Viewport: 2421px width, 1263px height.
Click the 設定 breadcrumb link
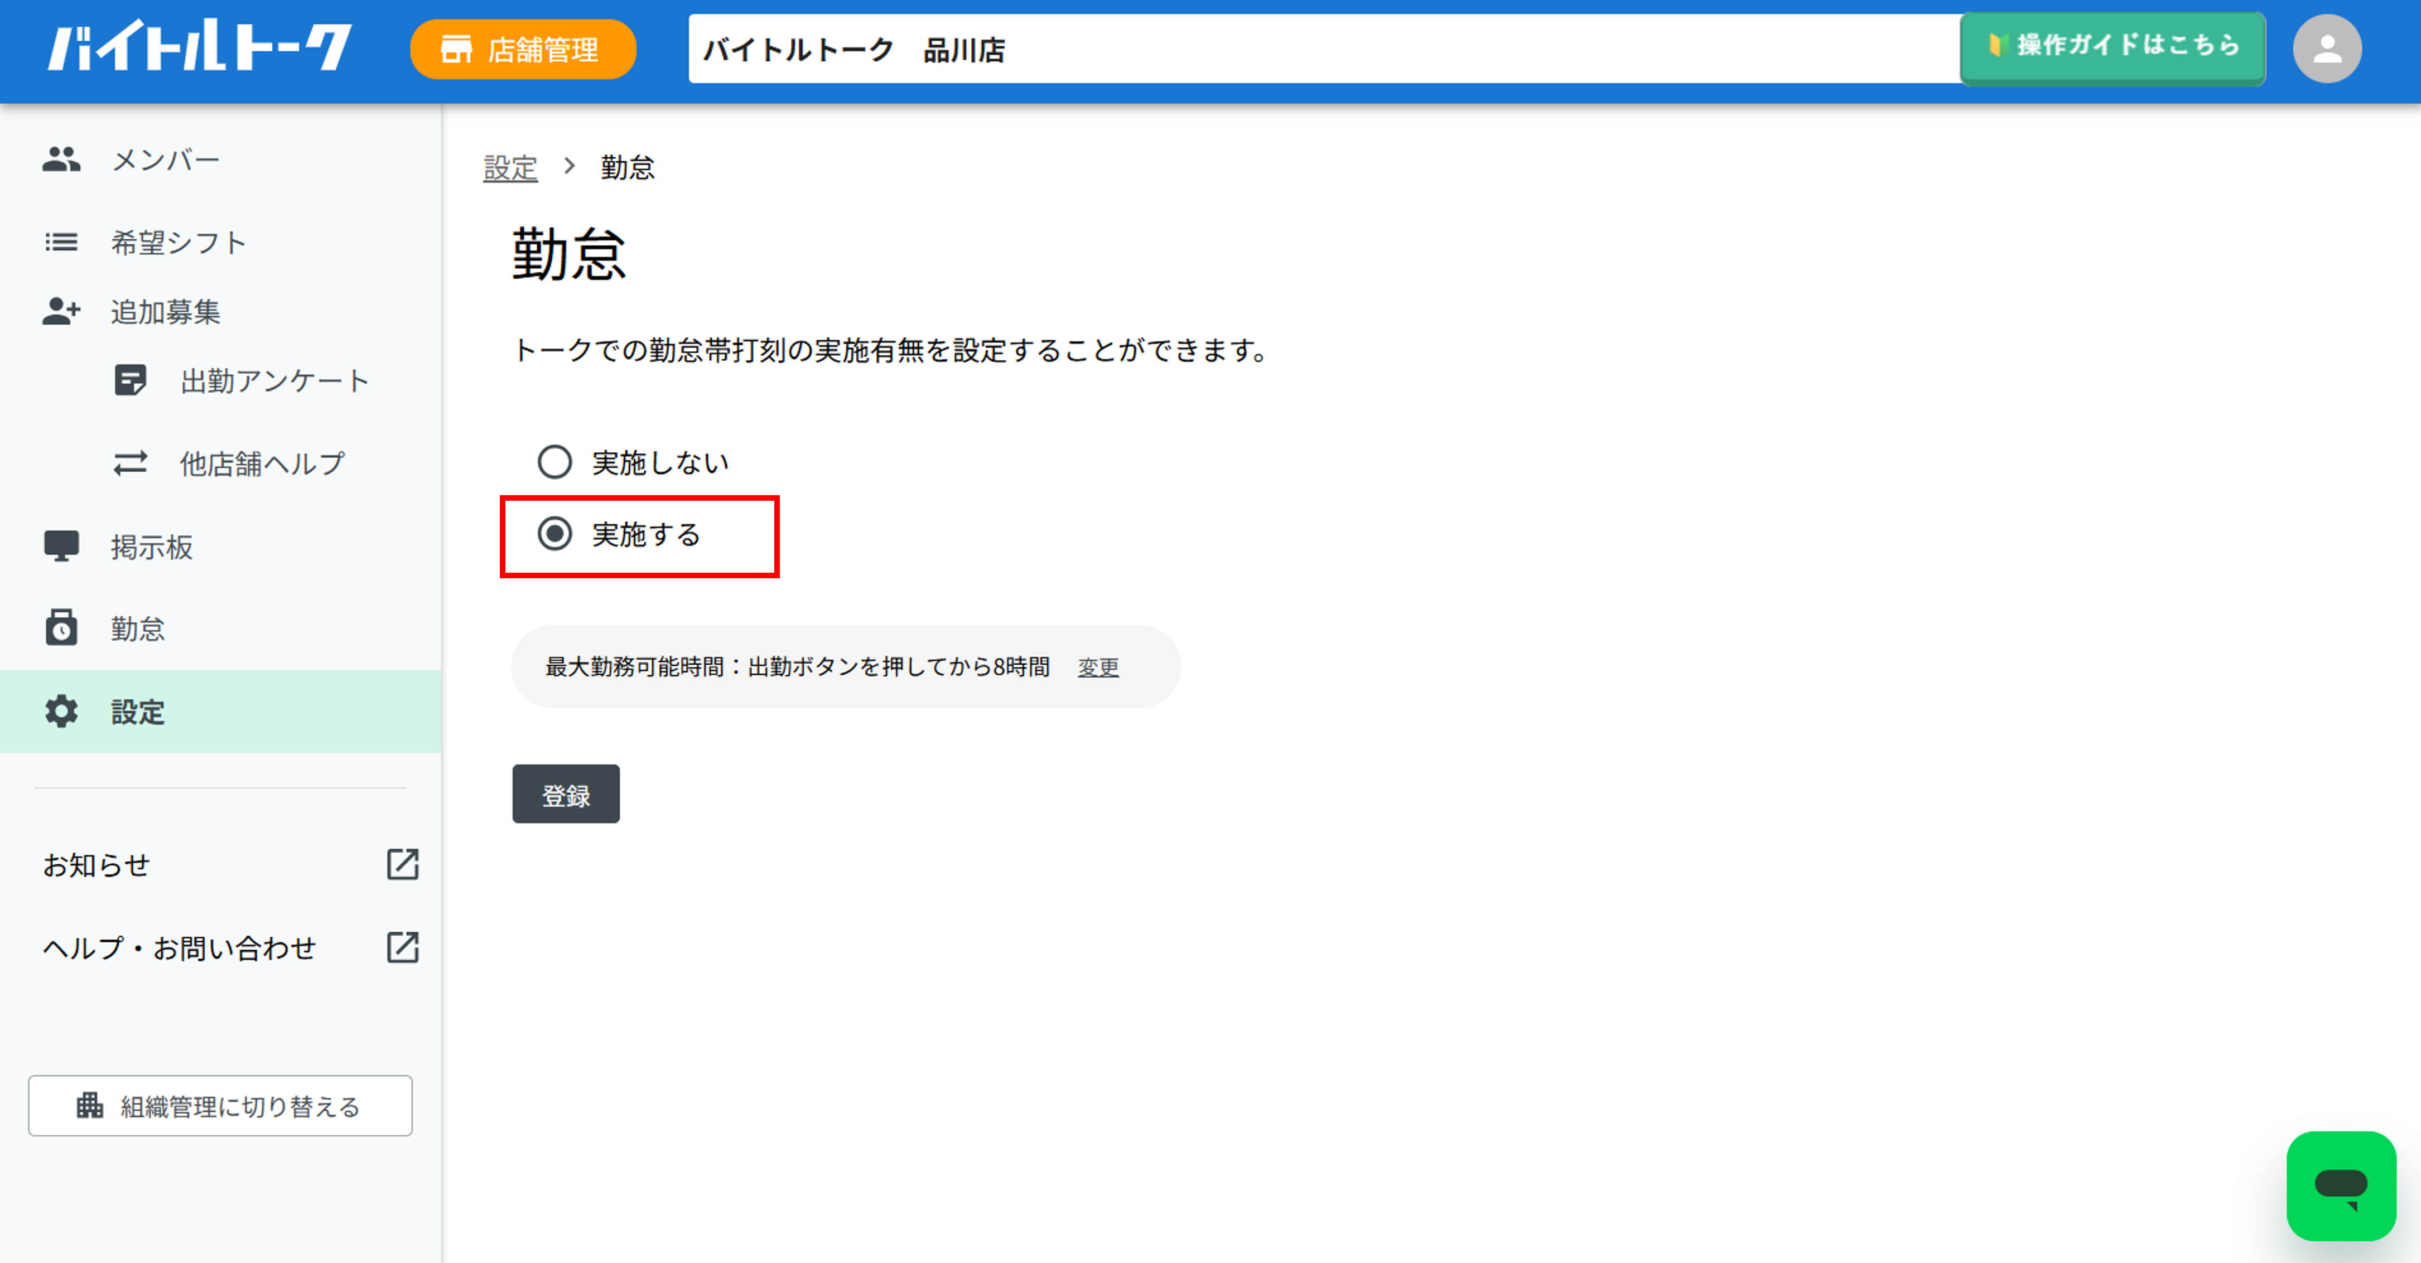pos(510,167)
